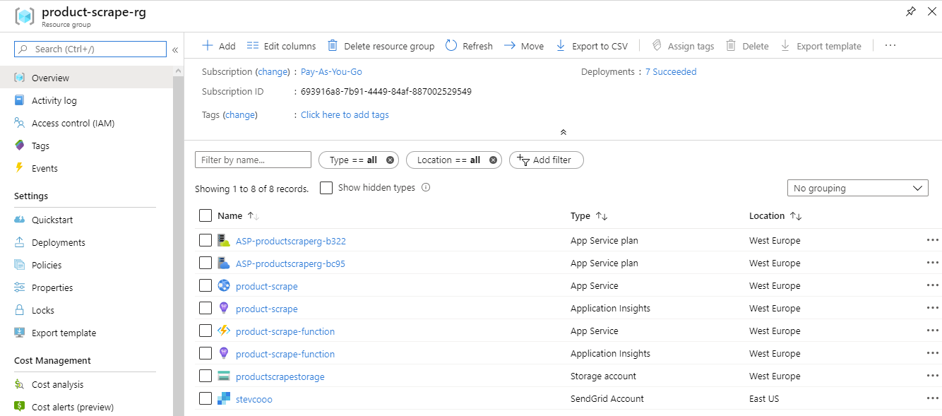942x416 pixels.
Task: Click the Add plus icon
Action: coord(208,46)
